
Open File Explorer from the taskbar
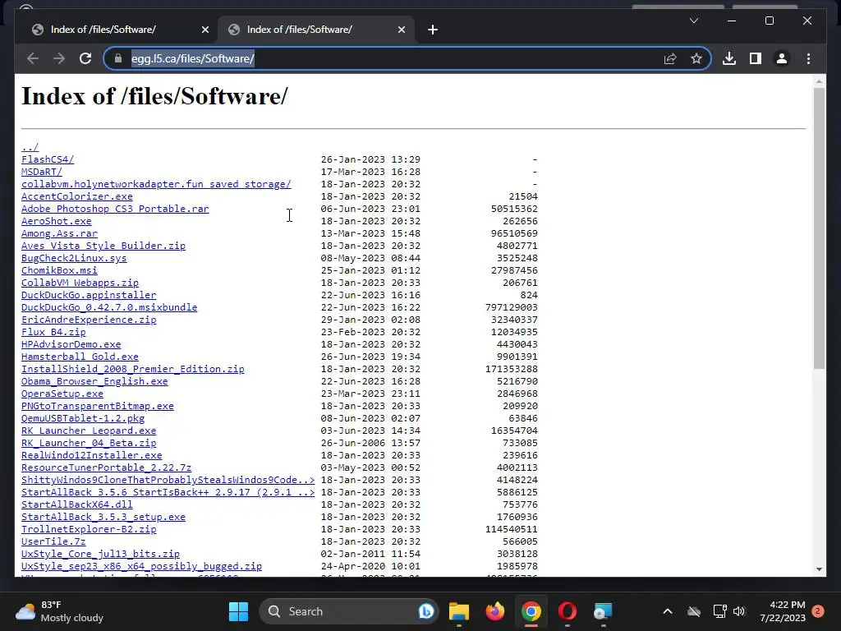tap(458, 611)
